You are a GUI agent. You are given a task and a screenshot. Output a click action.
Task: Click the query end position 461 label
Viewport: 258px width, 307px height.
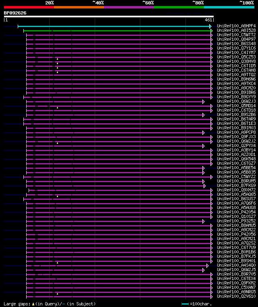[x=208, y=20]
